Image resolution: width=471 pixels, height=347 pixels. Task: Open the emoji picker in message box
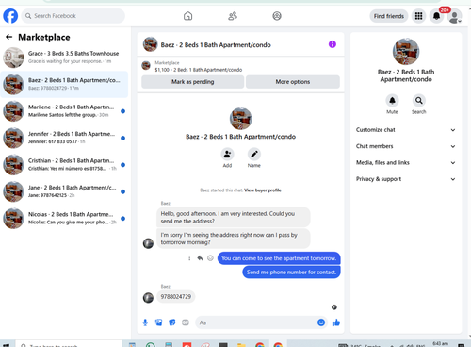[321, 322]
